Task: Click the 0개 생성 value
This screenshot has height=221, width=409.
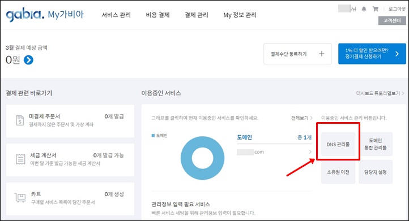Action: point(114,194)
